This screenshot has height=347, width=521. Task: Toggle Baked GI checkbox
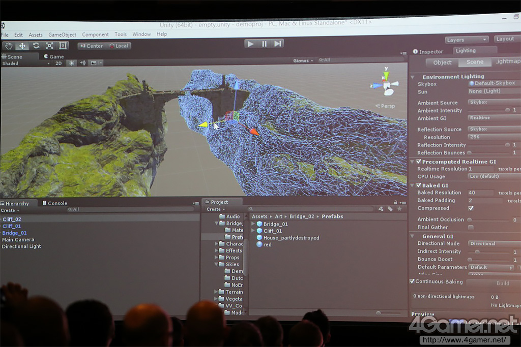coord(419,185)
